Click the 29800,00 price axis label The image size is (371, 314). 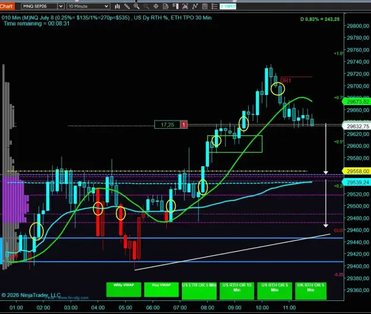[x=358, y=26]
